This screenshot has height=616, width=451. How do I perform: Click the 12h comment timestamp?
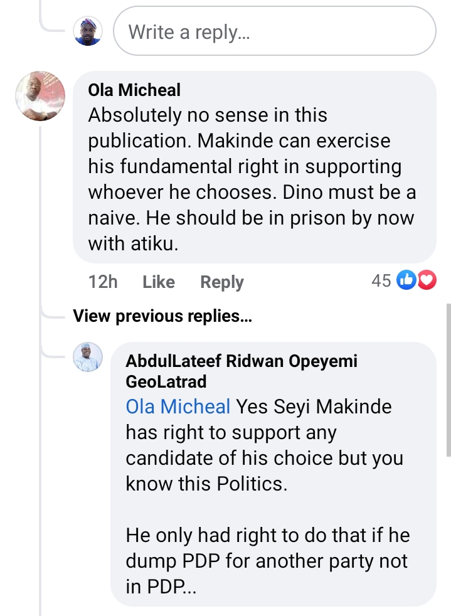103,282
